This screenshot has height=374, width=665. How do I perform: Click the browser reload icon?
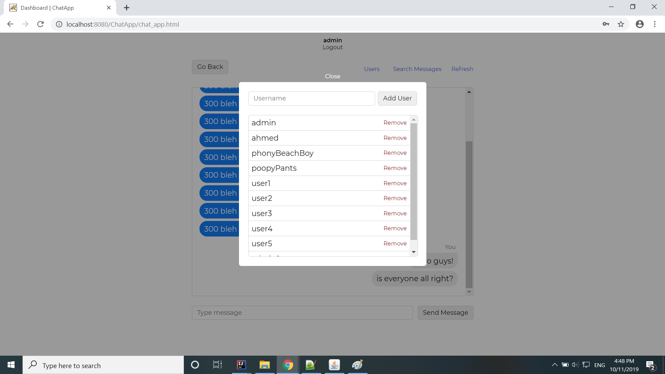click(41, 24)
